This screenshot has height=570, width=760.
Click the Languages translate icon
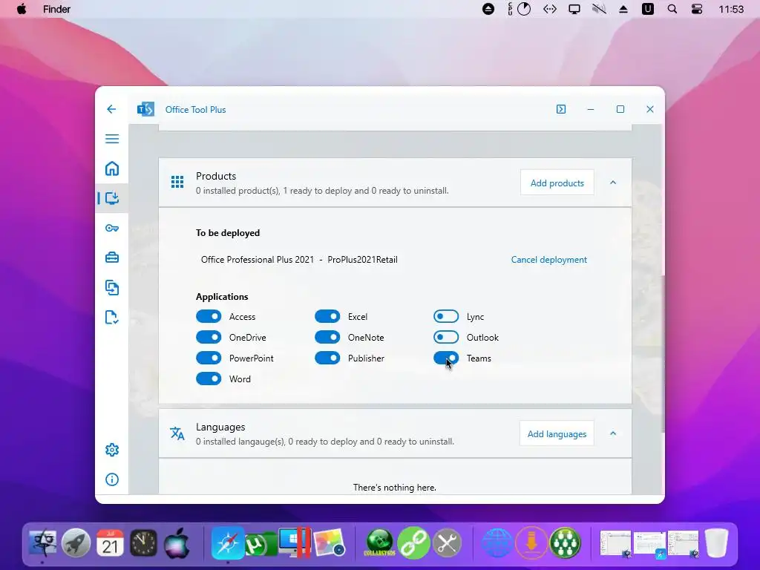177,433
